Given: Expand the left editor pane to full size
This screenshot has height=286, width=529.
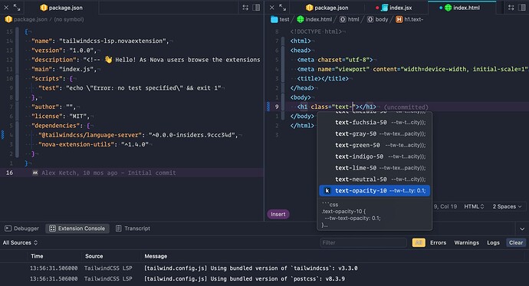Looking at the screenshot, I should tap(17, 7).
